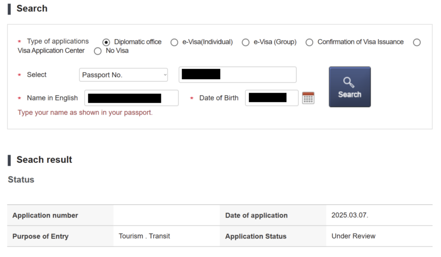Image resolution: width=441 pixels, height=257 pixels.
Task: Focus the Name in English text field
Action: click(x=131, y=98)
